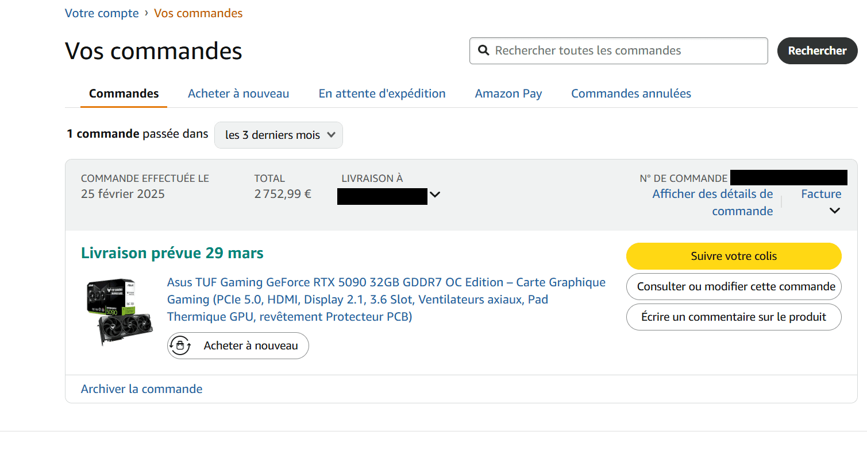Viewport: 867px width, 459px height.
Task: Switch to Acheter à nouveau tab
Action: 238,94
